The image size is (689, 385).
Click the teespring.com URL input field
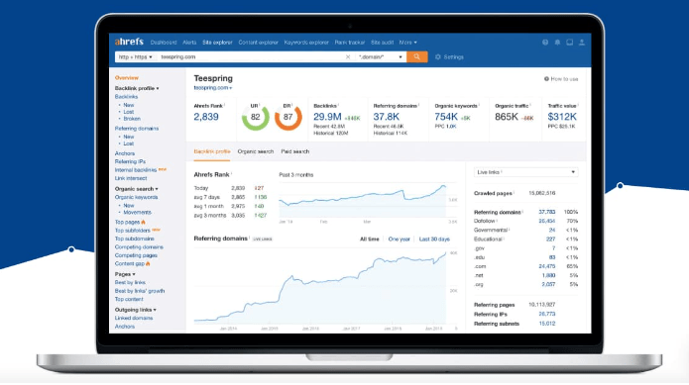pos(251,57)
